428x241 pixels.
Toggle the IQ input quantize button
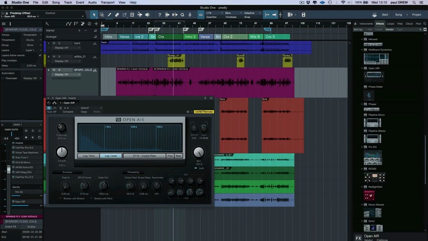201,15
